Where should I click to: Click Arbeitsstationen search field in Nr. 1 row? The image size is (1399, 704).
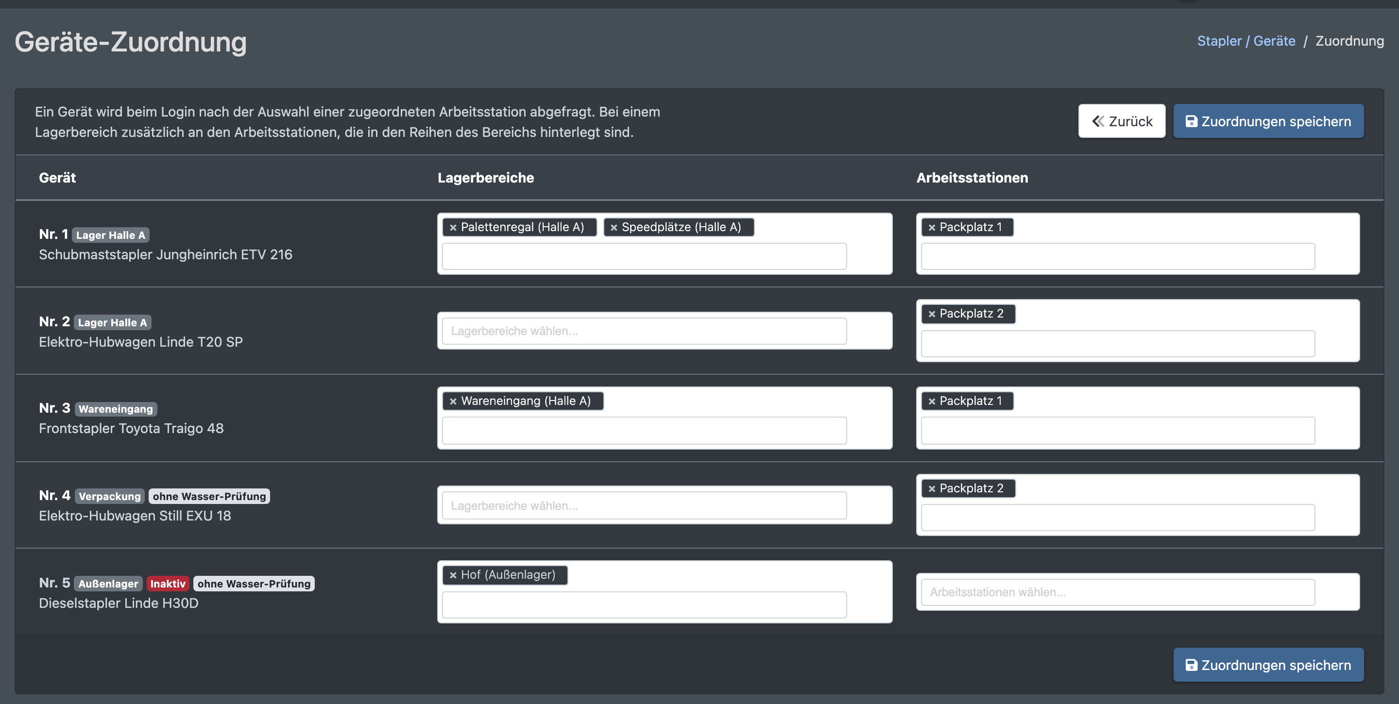coord(1118,256)
